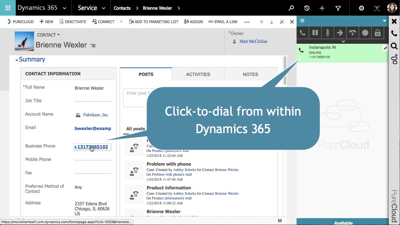The height and width of the screenshot is (225, 400).
Task: Assign the contact with ASSIGN
Action: click(193, 22)
